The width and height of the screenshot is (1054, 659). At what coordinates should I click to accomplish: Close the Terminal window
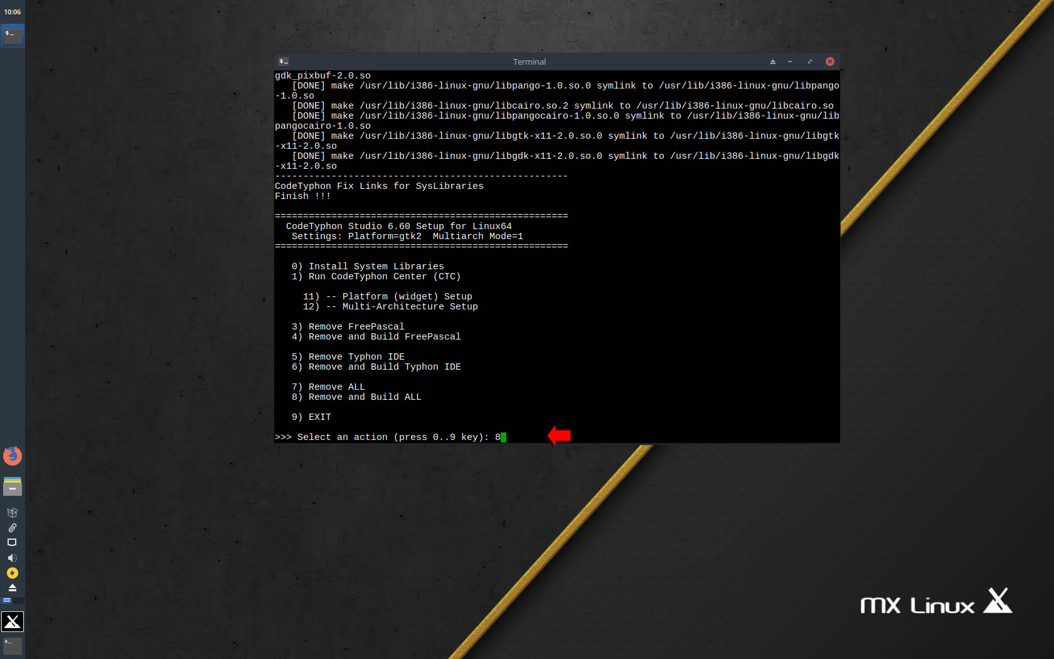click(x=830, y=62)
